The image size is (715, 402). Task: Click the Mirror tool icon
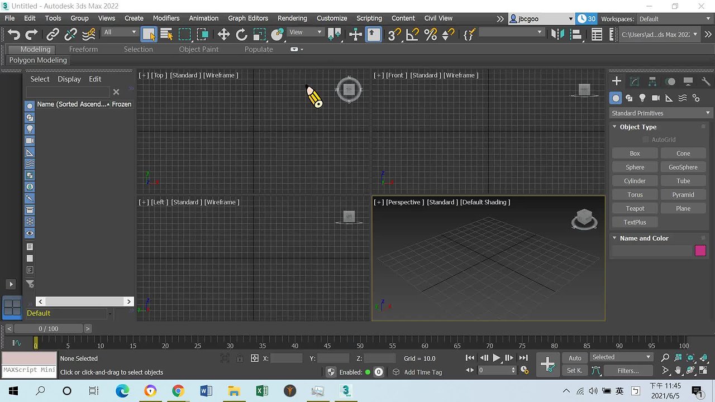click(557, 35)
